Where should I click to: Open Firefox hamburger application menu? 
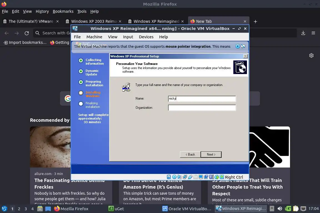click(313, 33)
